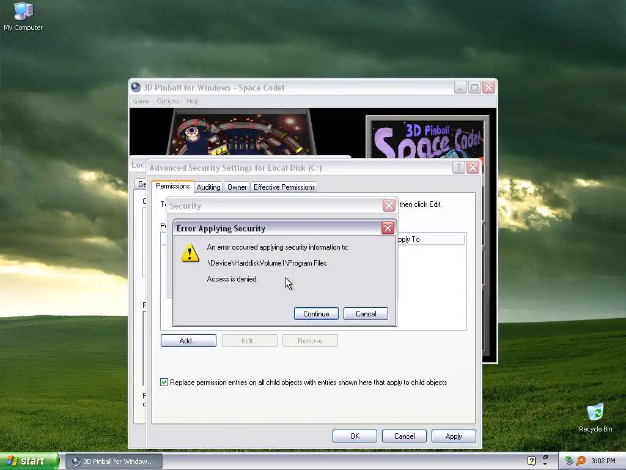Switch to the Effective Permissions tab

[x=284, y=187]
